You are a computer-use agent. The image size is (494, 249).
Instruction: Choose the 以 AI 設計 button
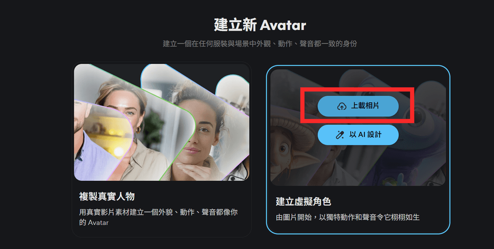point(358,135)
